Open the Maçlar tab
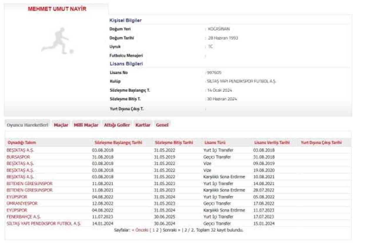Screen dimensions: 366x243 61,125
